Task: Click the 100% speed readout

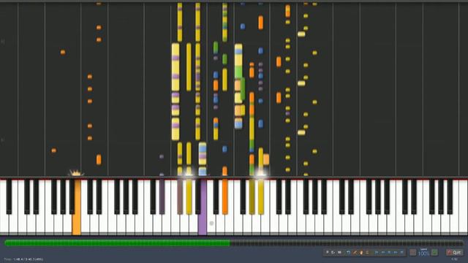Action: [423, 254]
